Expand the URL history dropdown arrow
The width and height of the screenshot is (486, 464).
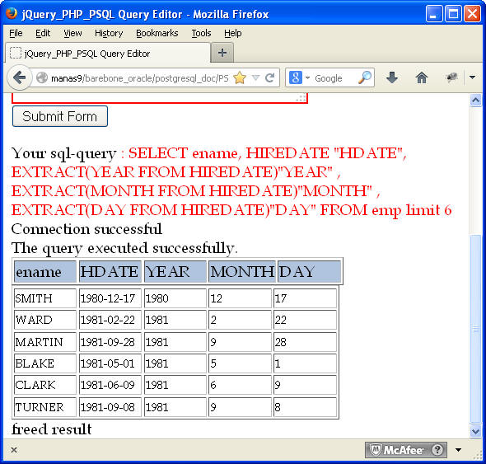coord(255,77)
